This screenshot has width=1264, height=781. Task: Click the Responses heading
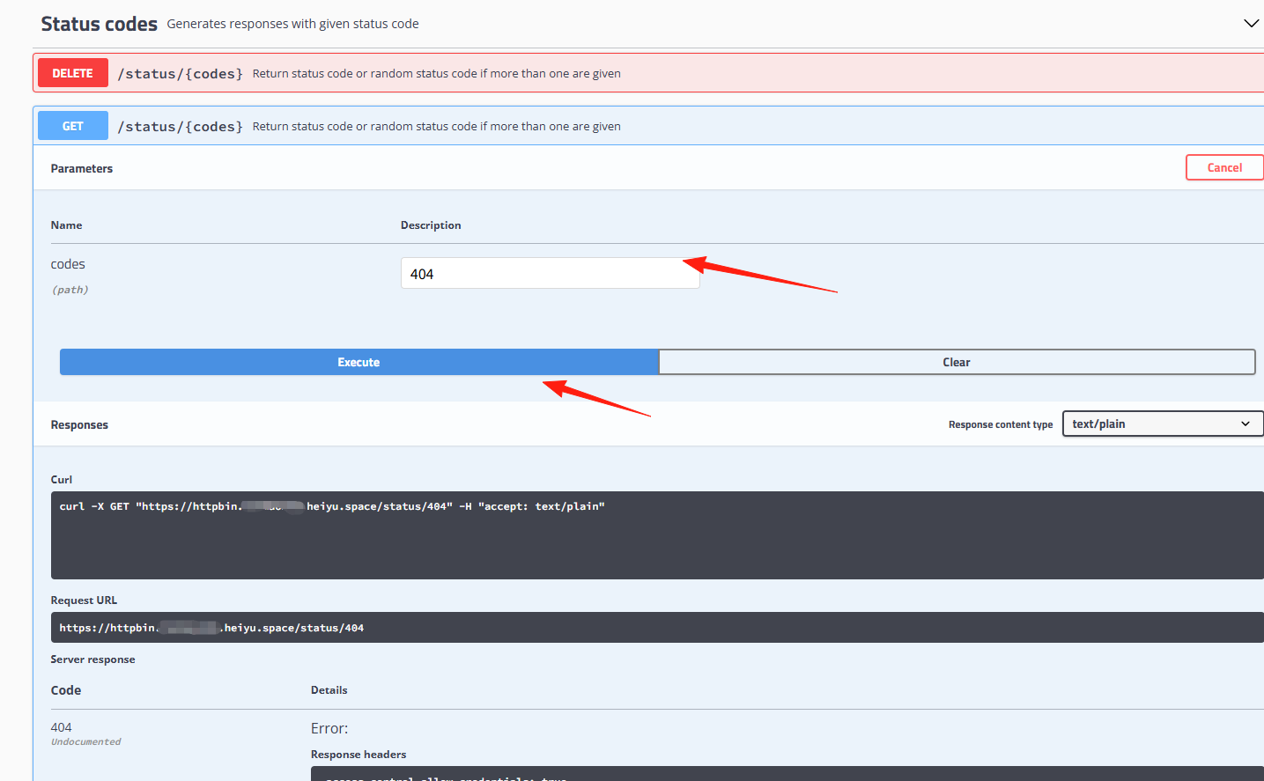click(x=79, y=424)
